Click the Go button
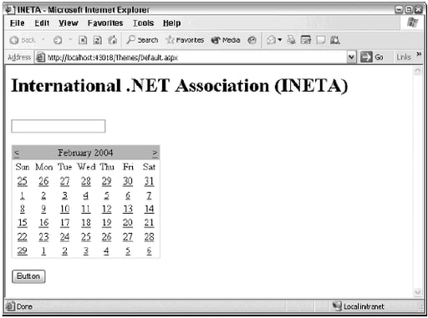The height and width of the screenshot is (318, 428). [x=372, y=58]
